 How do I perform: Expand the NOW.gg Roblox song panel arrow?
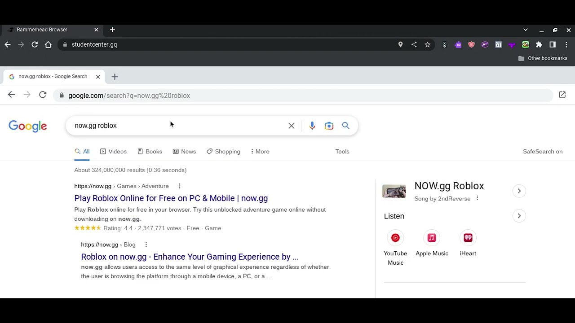pyautogui.click(x=519, y=191)
